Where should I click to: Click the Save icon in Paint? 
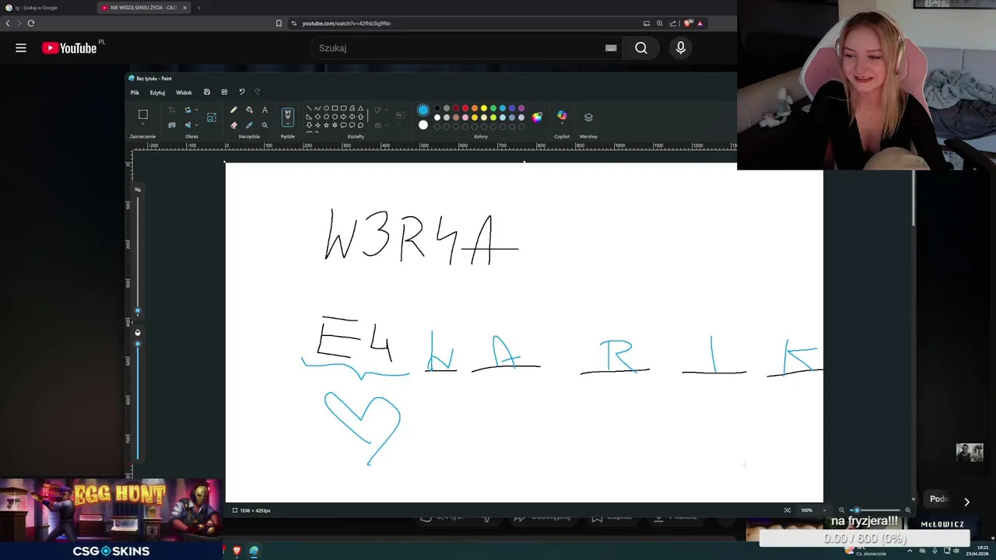click(207, 92)
